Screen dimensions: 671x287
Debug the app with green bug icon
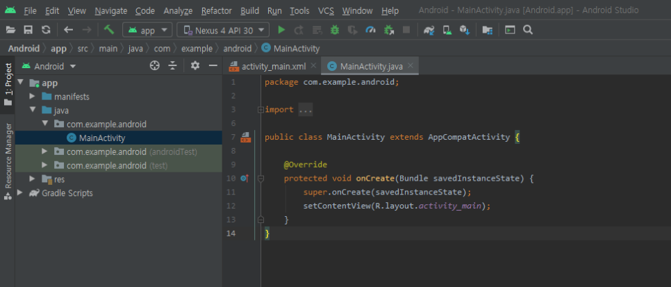[x=335, y=30]
